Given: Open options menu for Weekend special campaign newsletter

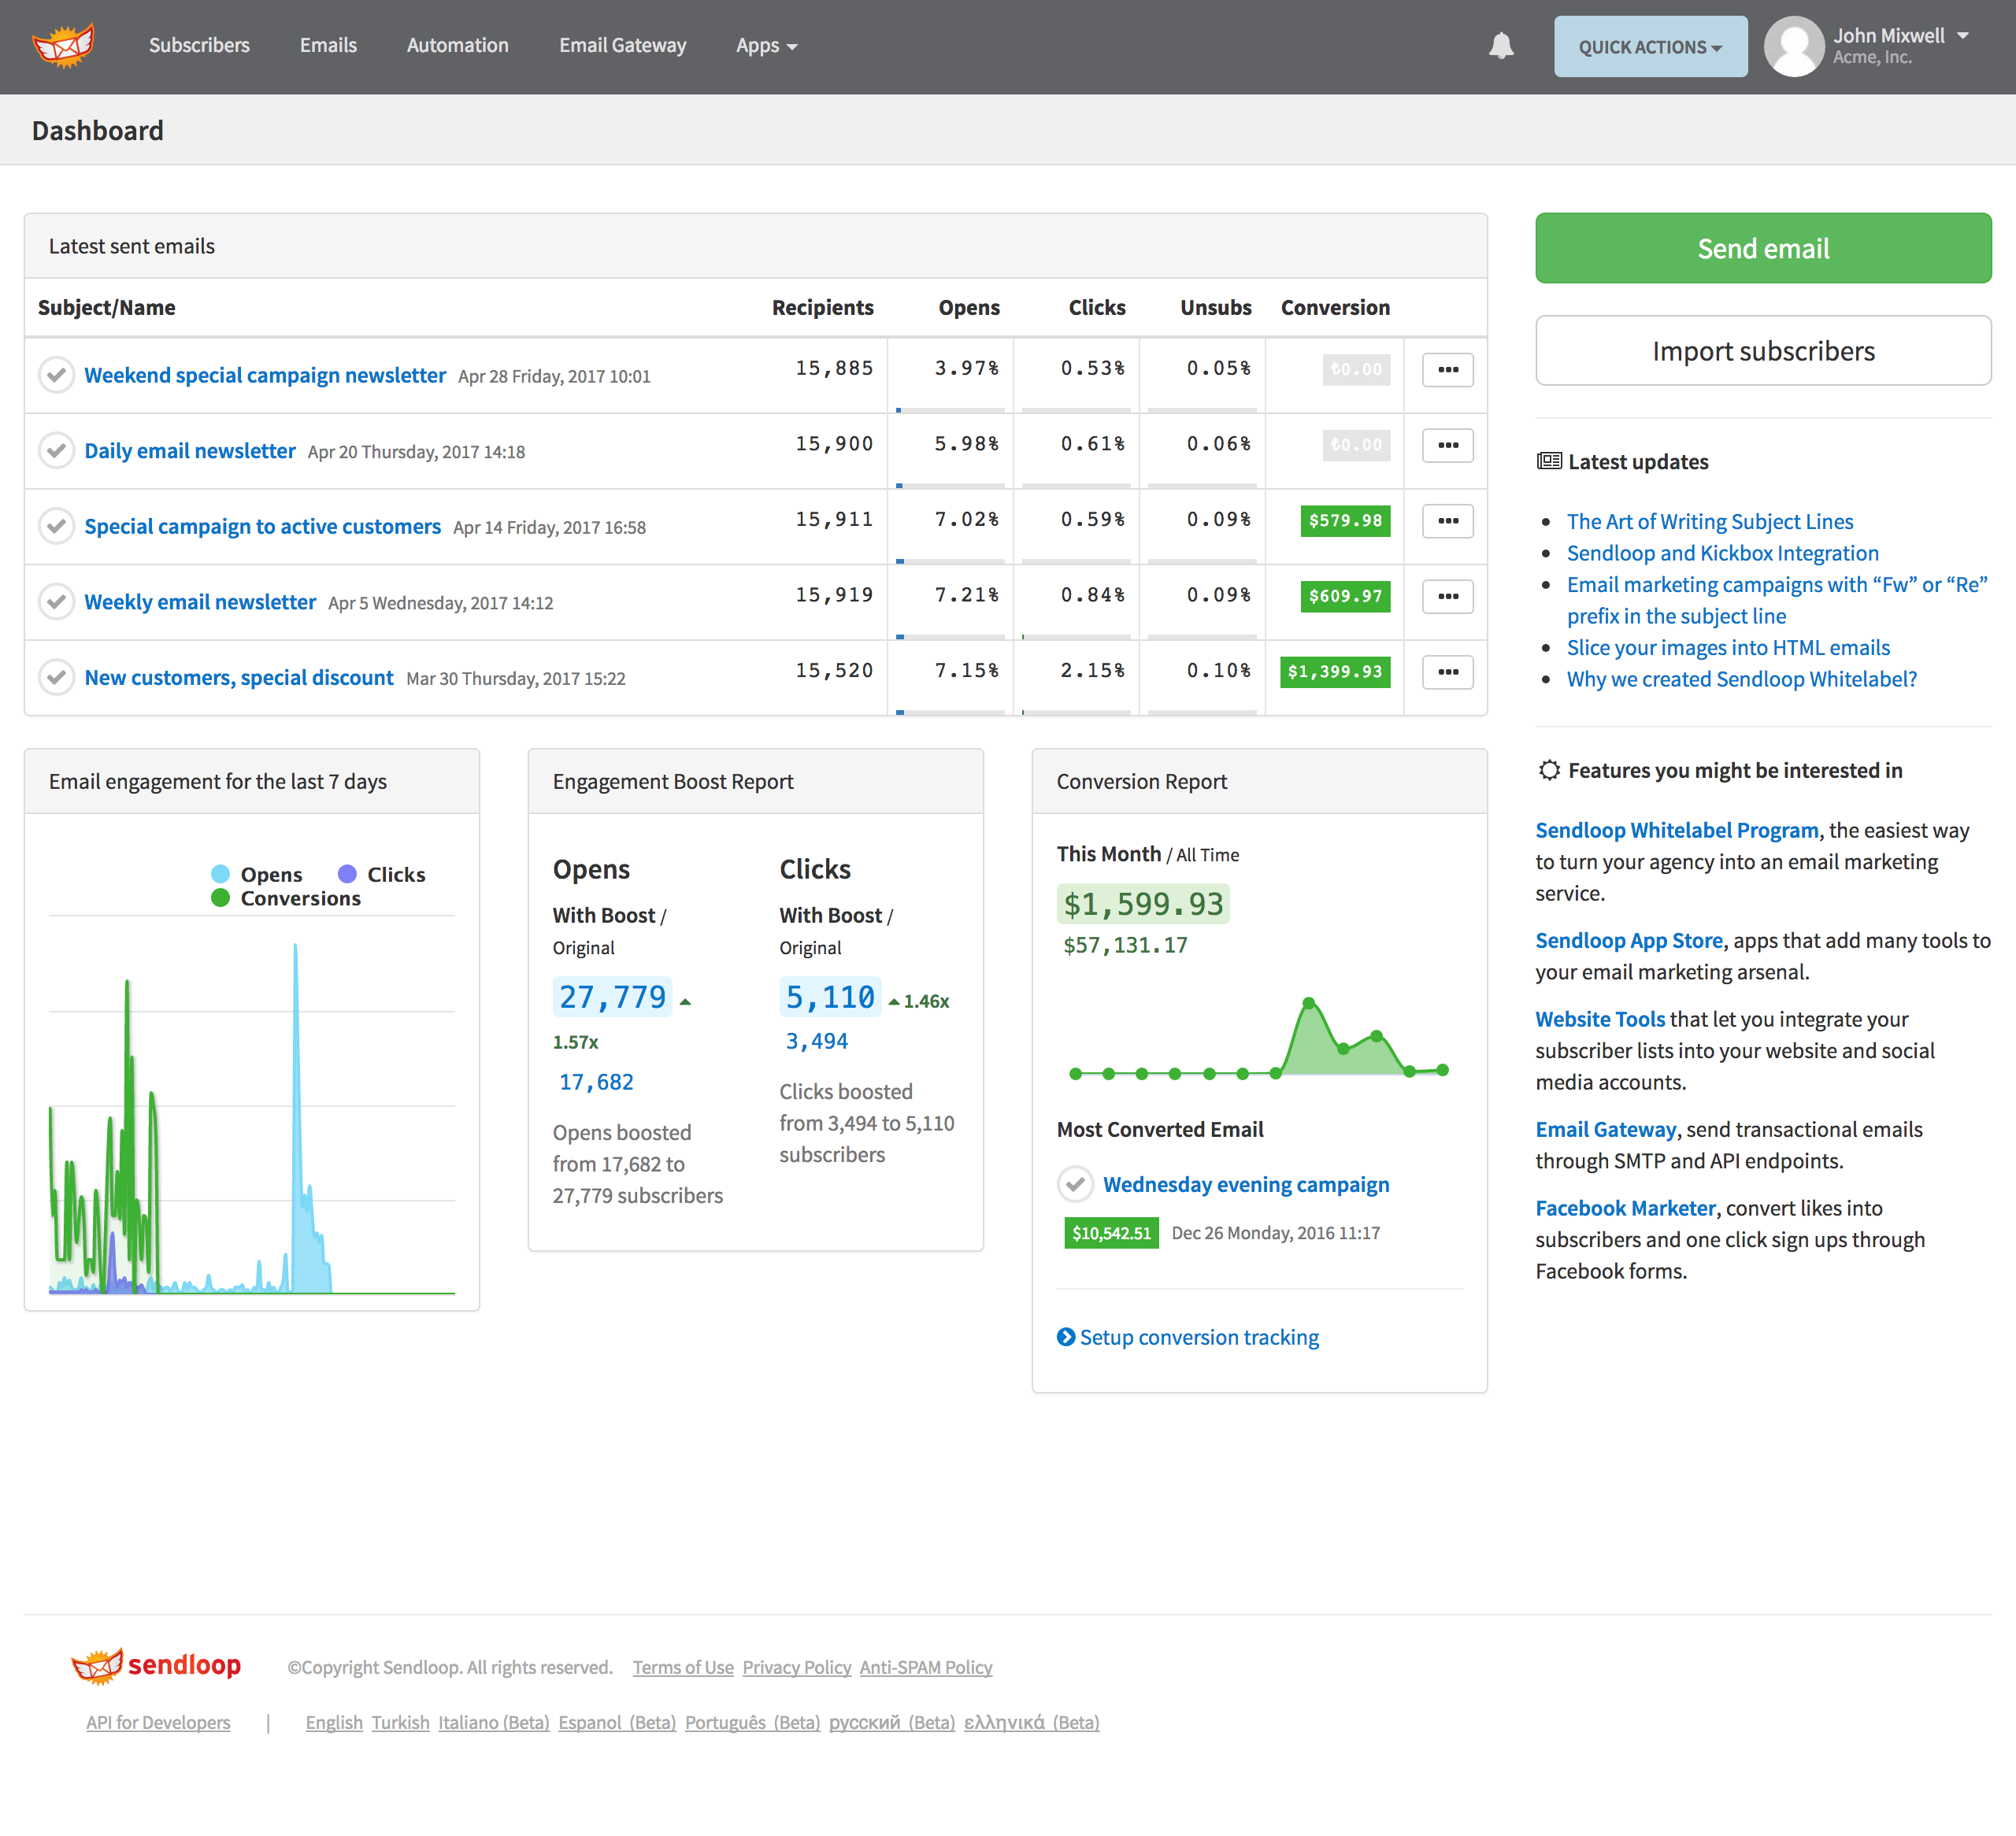Looking at the screenshot, I should point(1447,370).
